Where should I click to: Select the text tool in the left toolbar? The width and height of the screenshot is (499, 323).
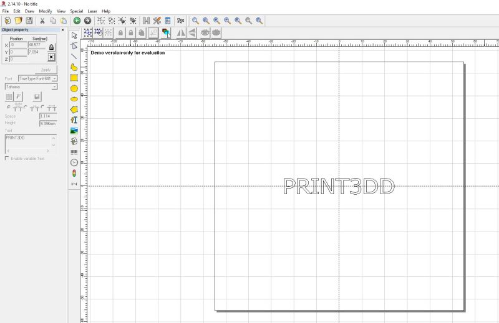(x=74, y=120)
